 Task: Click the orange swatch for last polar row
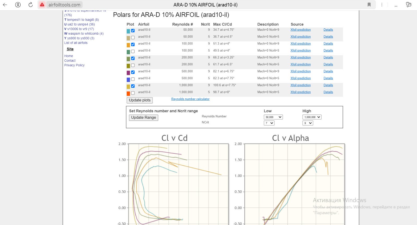pos(128,93)
